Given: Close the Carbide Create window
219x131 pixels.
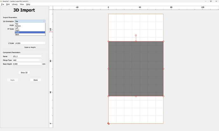Looking at the screenshot, I should click(216, 1).
